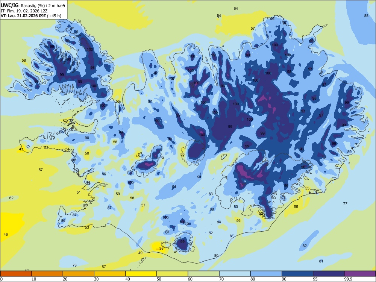Image resolution: width=376 pixels, height=282 pixels.
Task: Click the 30–40 amber legend segment
Action: (110, 274)
